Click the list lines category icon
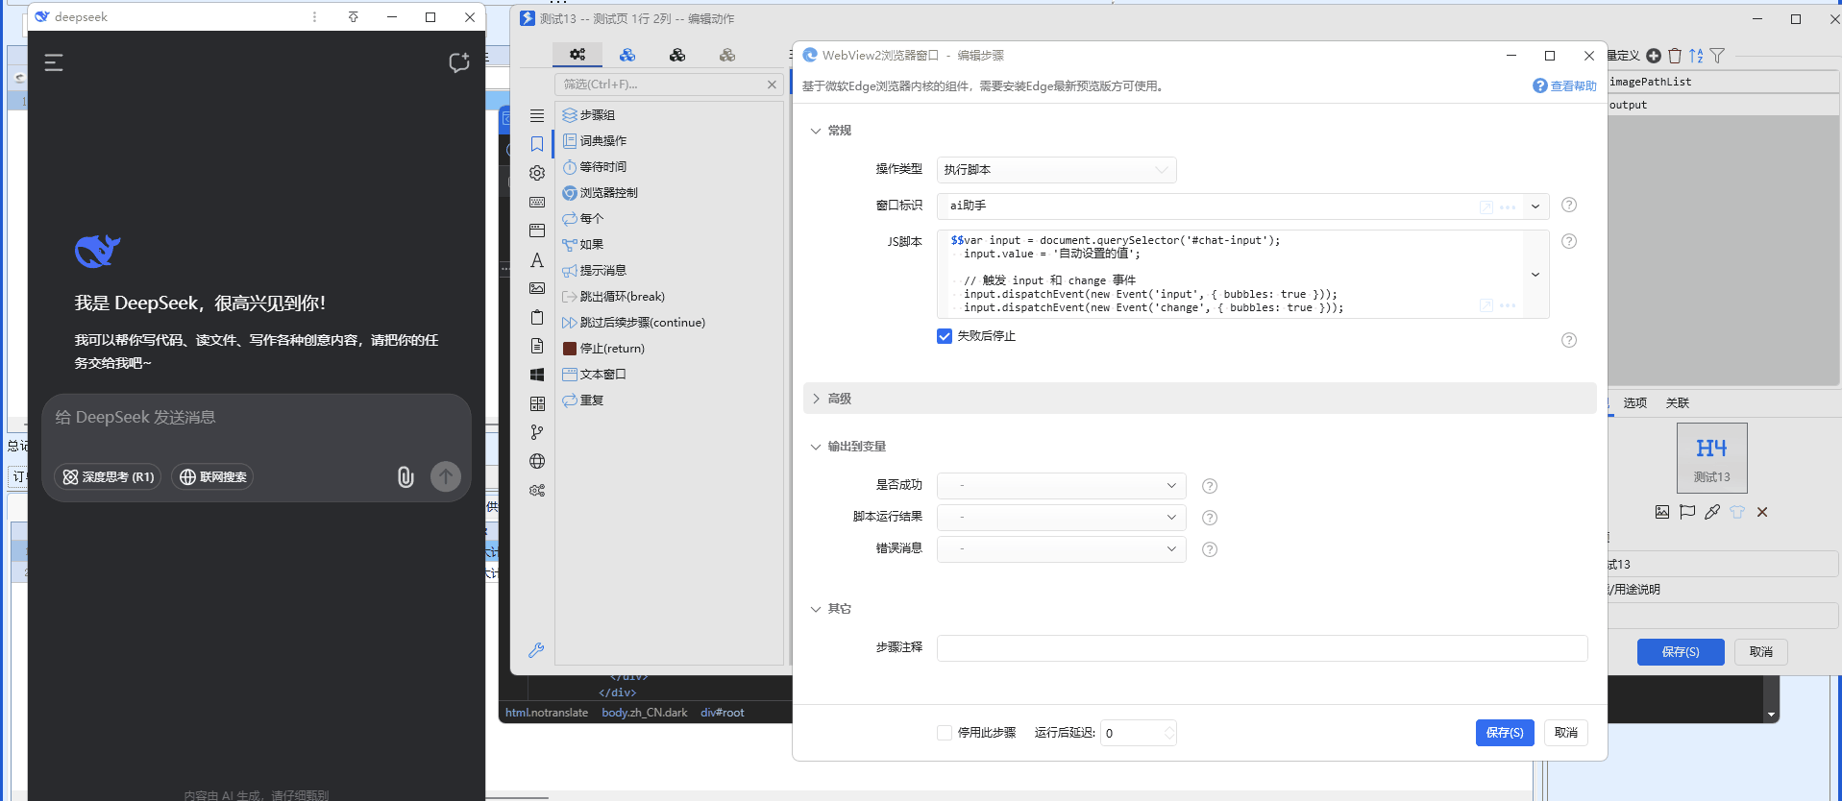The image size is (1842, 801). (x=537, y=115)
